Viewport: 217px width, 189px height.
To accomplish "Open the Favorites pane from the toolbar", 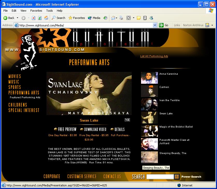I will click(77, 18).
